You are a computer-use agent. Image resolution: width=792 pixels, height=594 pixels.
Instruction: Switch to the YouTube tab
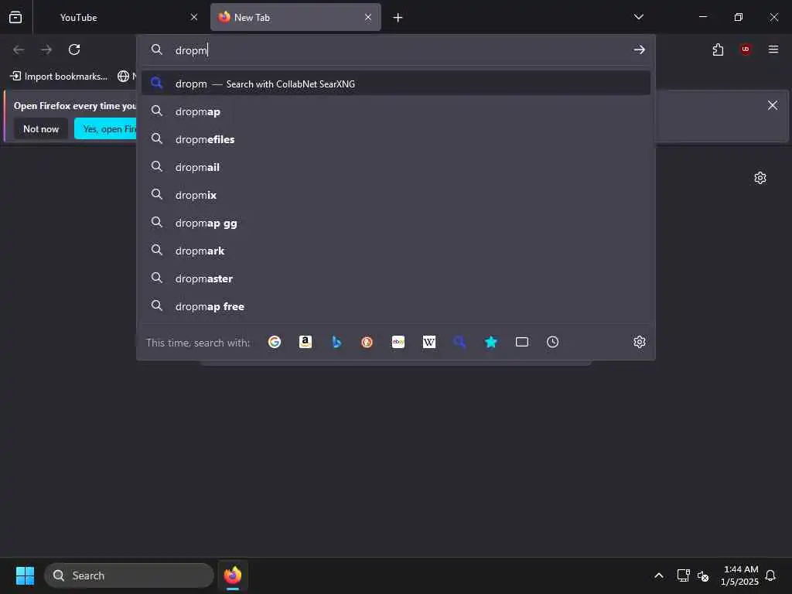click(121, 17)
